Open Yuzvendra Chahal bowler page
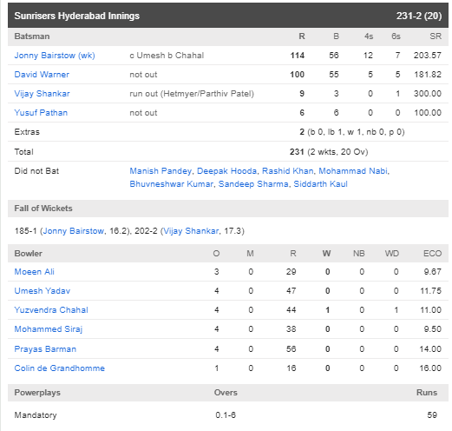This screenshot has width=452, height=431. coord(51,310)
